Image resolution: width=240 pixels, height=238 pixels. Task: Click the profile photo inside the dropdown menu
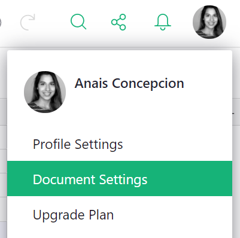45,92
